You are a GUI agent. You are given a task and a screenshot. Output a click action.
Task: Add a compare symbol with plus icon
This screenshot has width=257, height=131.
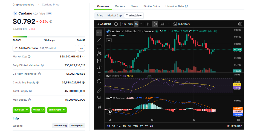(x=116, y=24)
